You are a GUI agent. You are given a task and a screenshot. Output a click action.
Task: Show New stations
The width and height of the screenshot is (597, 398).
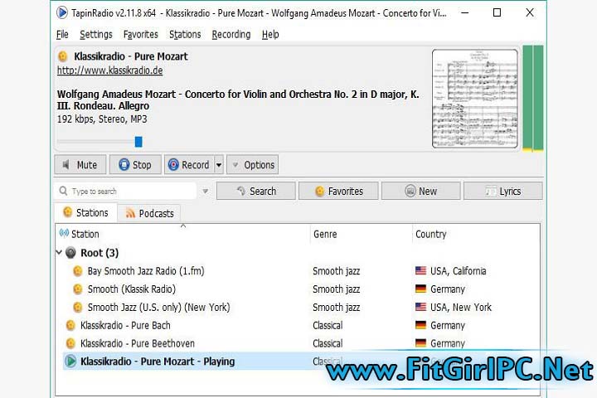coord(420,192)
